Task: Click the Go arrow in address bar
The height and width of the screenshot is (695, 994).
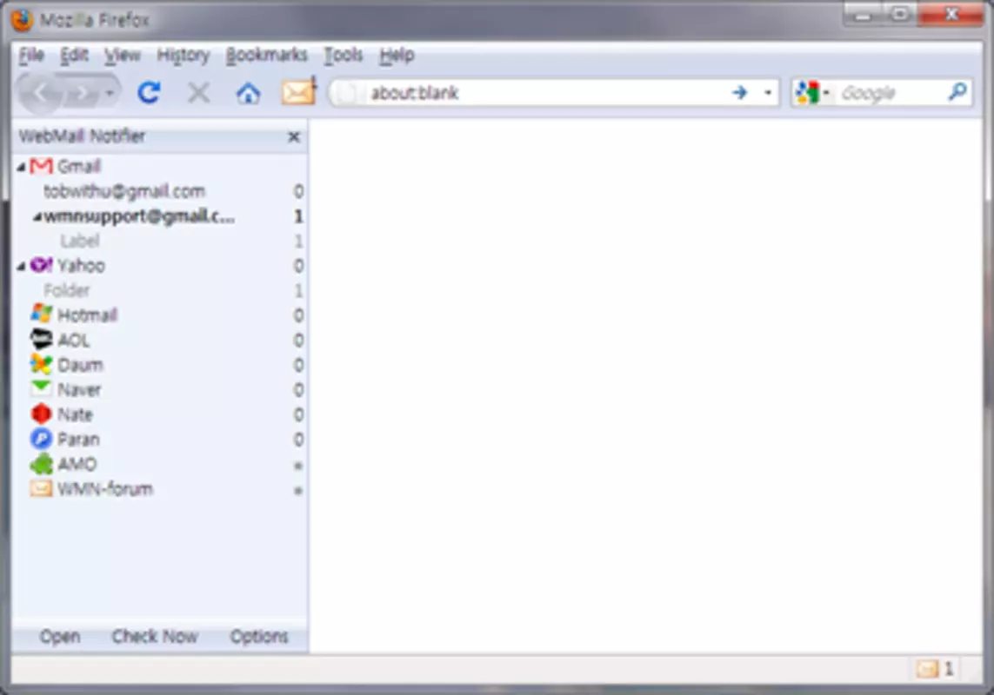Action: click(739, 92)
